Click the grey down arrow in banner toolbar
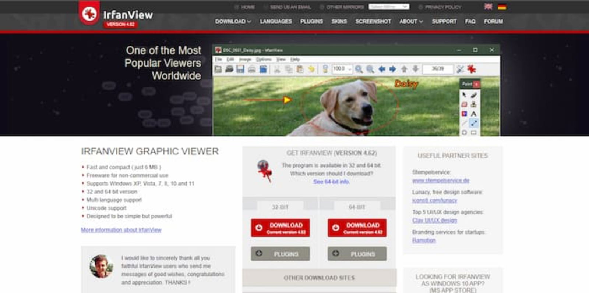Viewport: 589px width, 293px height. click(x=416, y=69)
